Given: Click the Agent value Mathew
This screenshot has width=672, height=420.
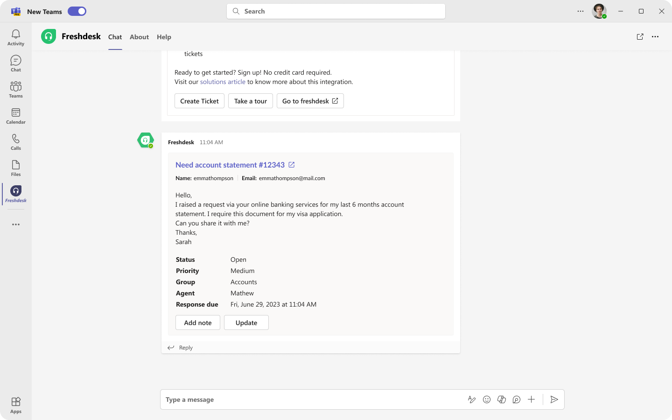Looking at the screenshot, I should click(242, 293).
